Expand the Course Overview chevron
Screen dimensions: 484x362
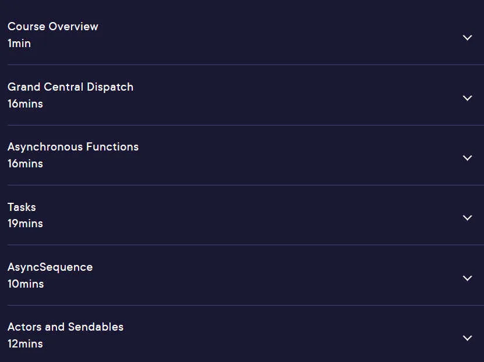467,38
